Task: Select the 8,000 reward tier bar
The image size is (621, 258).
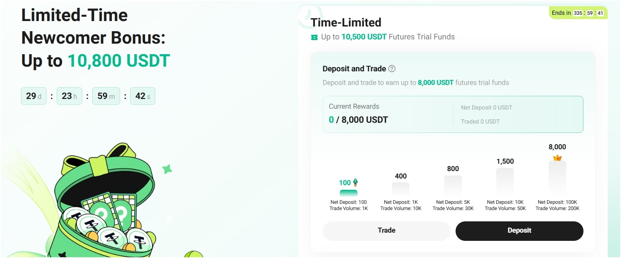Action: pyautogui.click(x=557, y=178)
